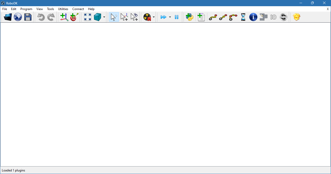Undo the last action
The width and height of the screenshot is (331, 174).
[x=41, y=17]
